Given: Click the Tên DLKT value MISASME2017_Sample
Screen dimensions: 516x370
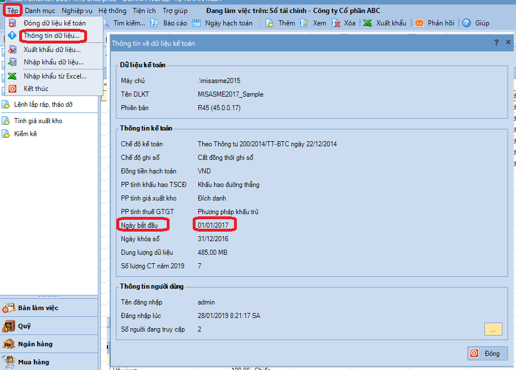Looking at the screenshot, I should coord(231,94).
